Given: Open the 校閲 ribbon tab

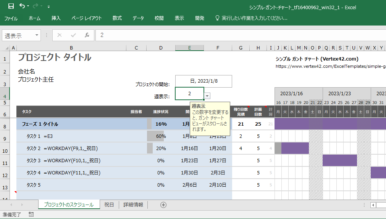Looking at the screenshot, I should click(x=159, y=18).
